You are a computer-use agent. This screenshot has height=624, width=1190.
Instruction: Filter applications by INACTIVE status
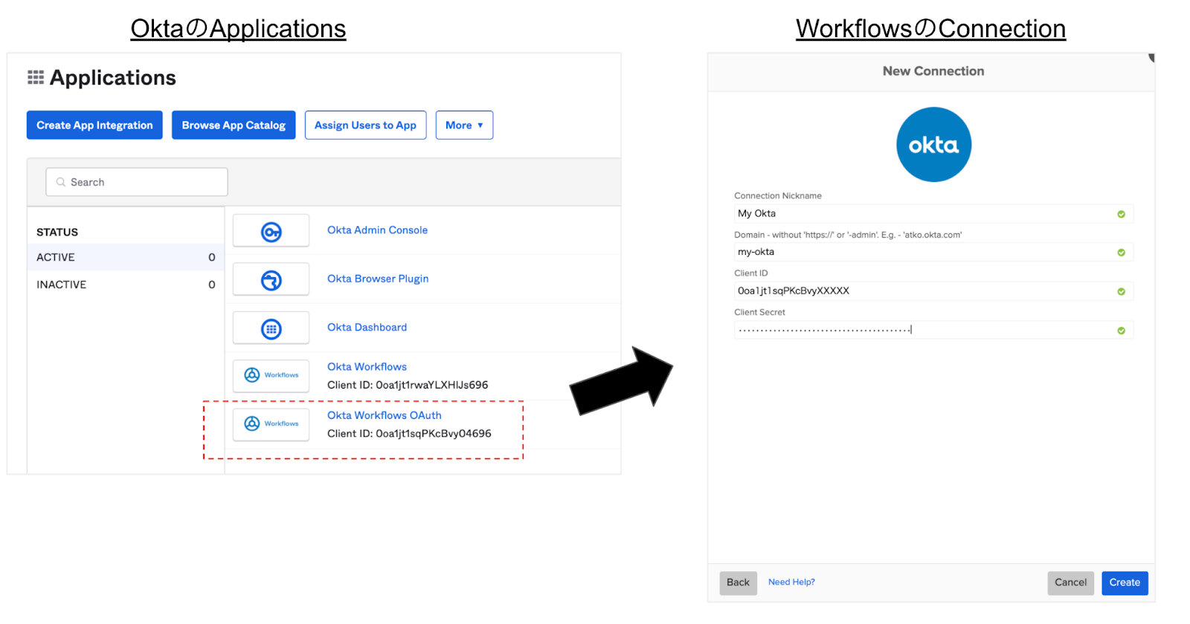pyautogui.click(x=61, y=285)
